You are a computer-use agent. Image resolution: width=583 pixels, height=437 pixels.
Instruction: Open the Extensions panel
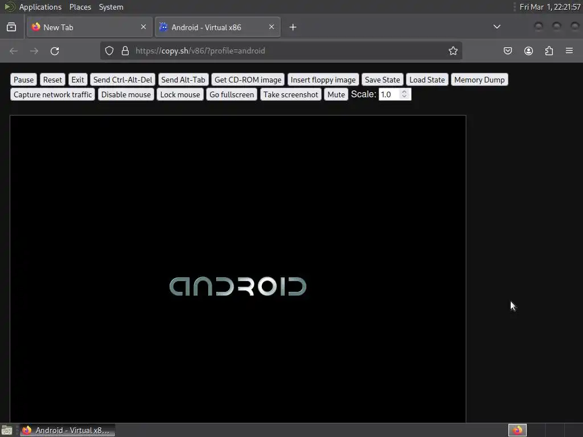pos(549,51)
